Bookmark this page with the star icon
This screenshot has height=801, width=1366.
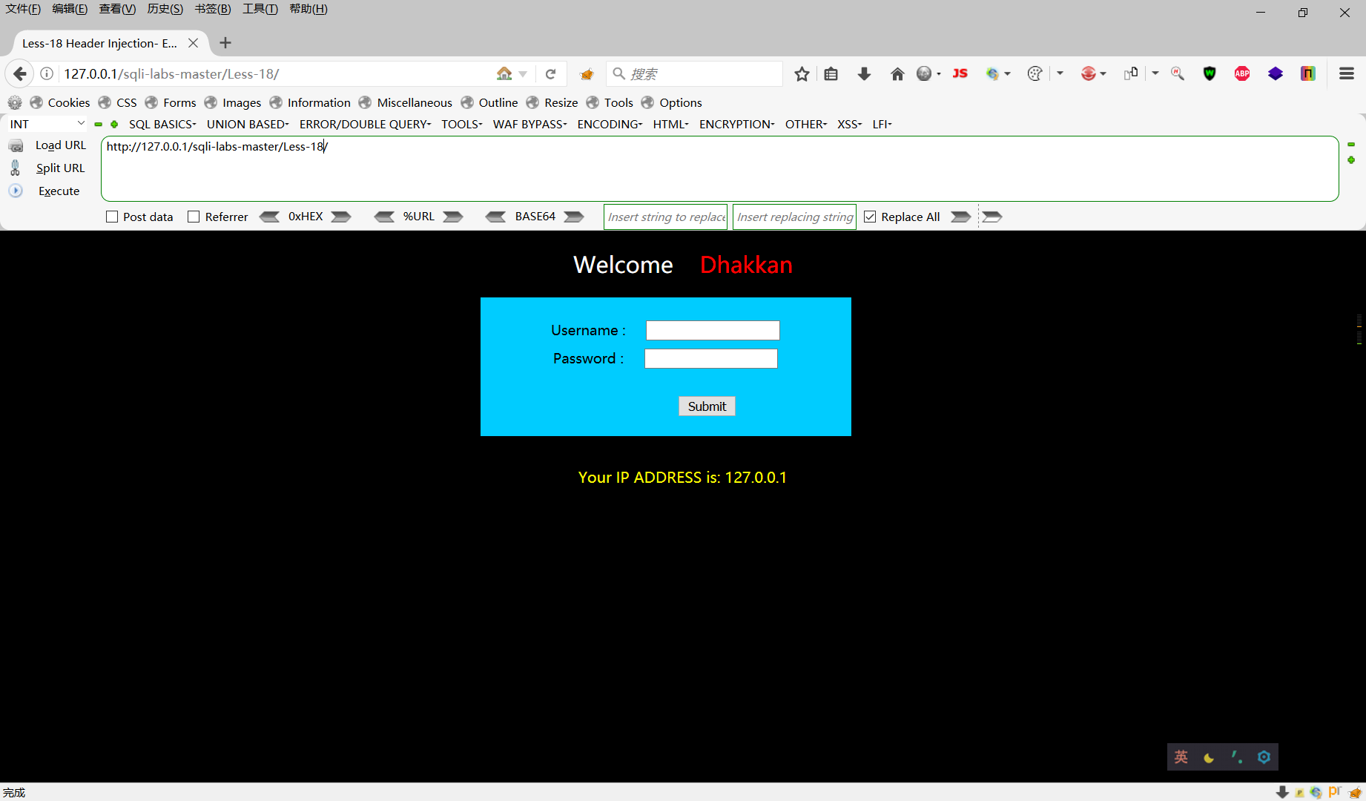coord(801,73)
